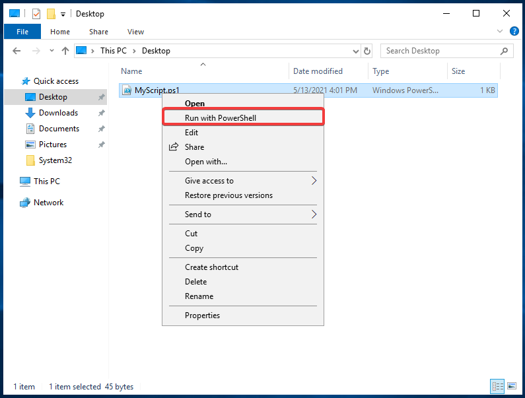Switch to the Home ribbon tab

pos(60,32)
